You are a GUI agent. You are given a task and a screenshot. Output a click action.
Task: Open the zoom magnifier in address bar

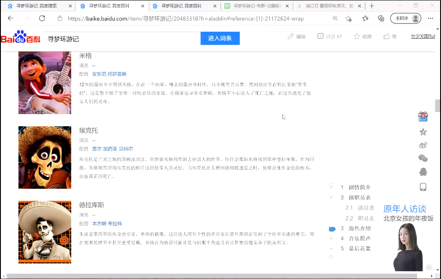tap(335, 19)
